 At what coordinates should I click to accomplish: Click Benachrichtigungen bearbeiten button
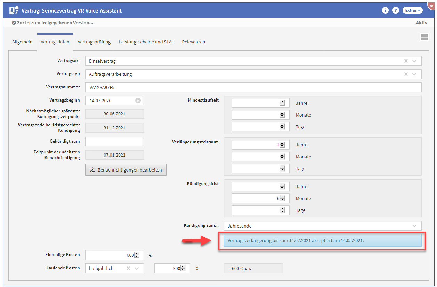click(x=126, y=170)
